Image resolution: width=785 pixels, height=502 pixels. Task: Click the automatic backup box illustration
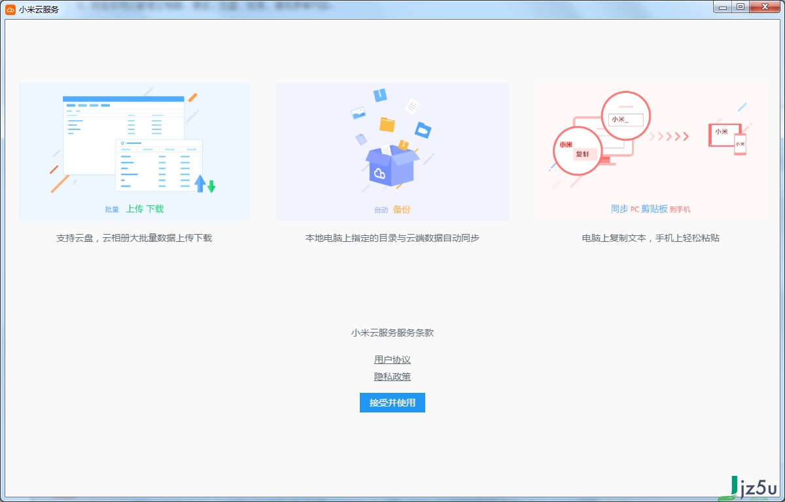[x=392, y=151]
